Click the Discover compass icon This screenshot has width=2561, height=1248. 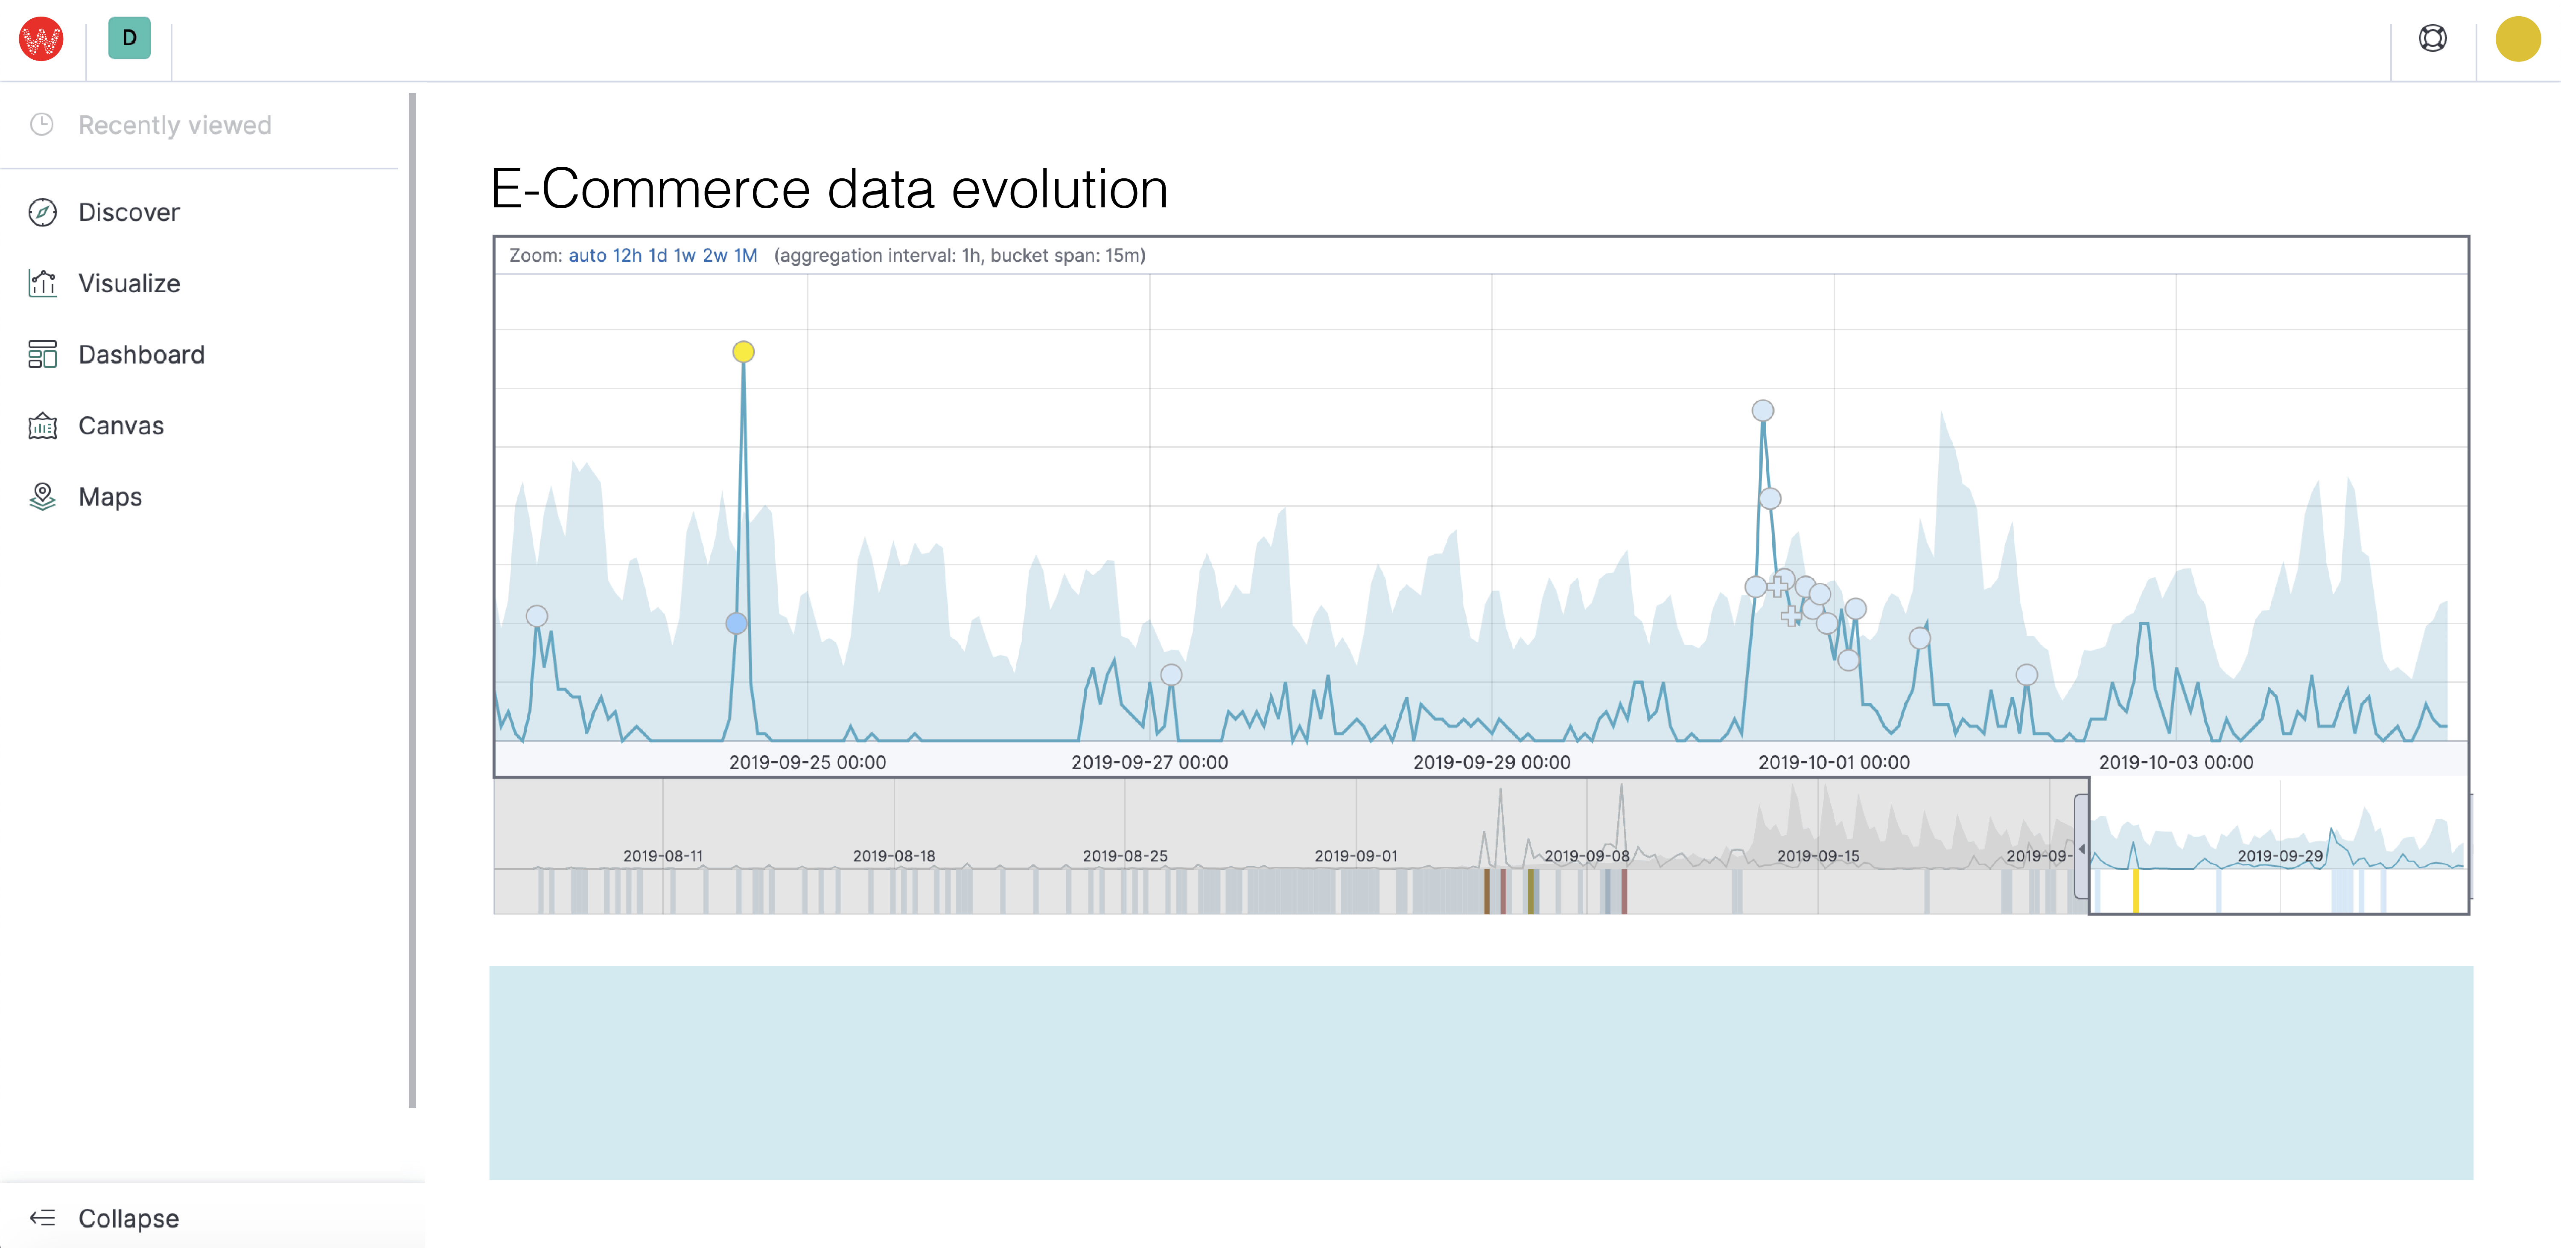click(x=42, y=212)
